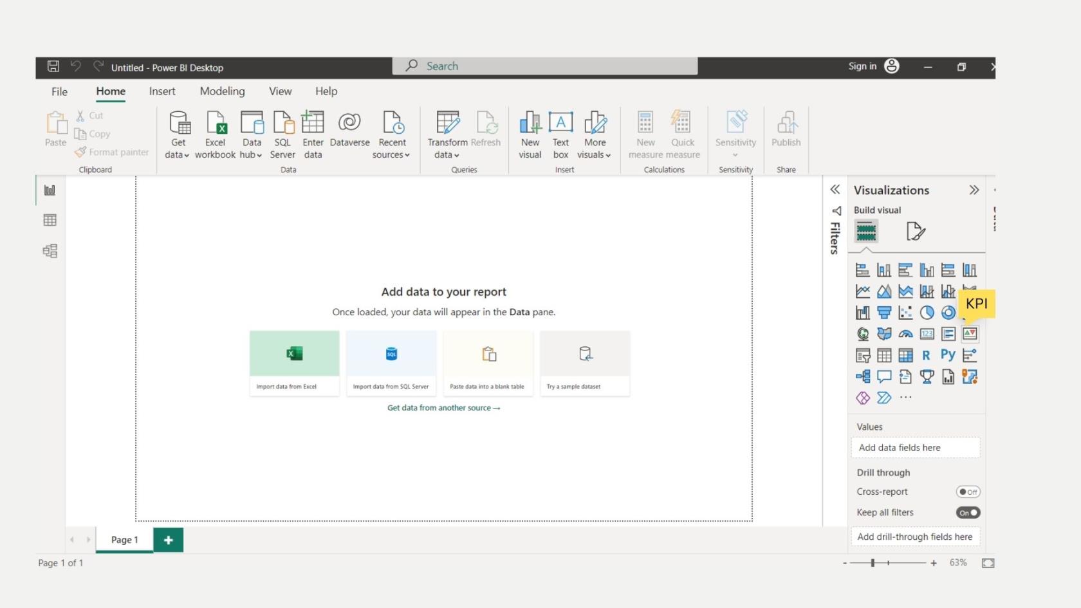Image resolution: width=1081 pixels, height=608 pixels.
Task: Turn off Keep all filters toggle
Action: tap(968, 513)
